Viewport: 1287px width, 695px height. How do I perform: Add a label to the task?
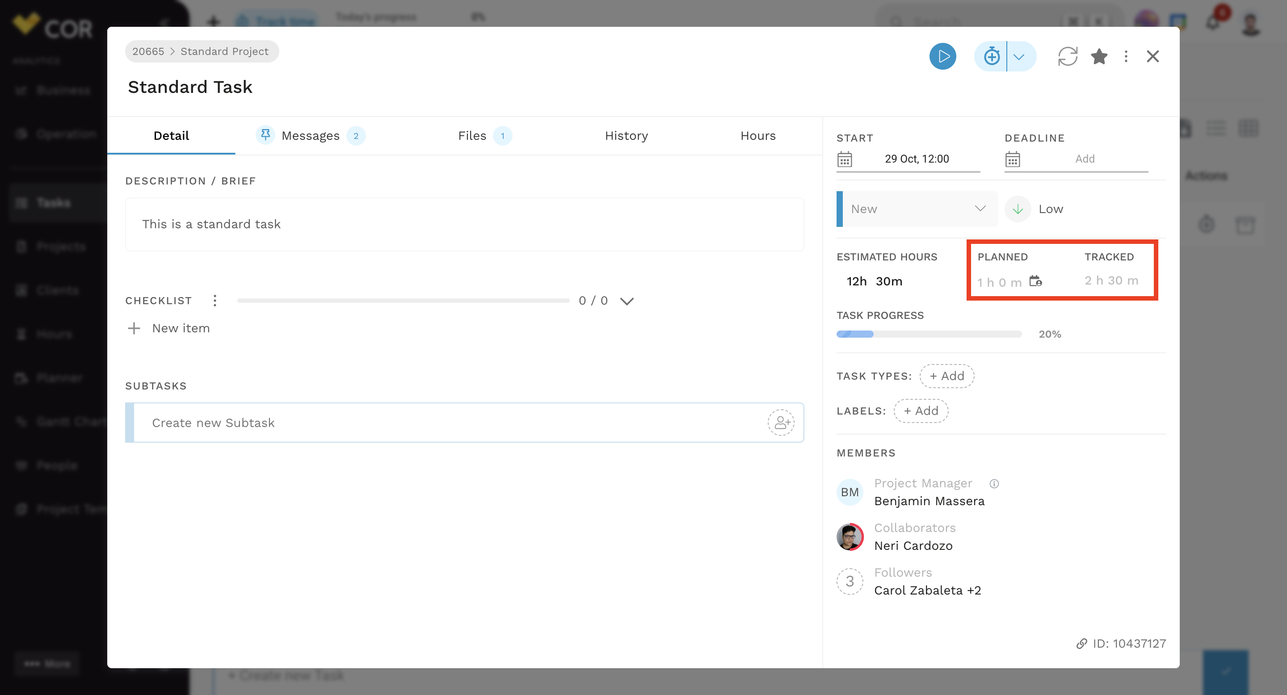pos(921,411)
